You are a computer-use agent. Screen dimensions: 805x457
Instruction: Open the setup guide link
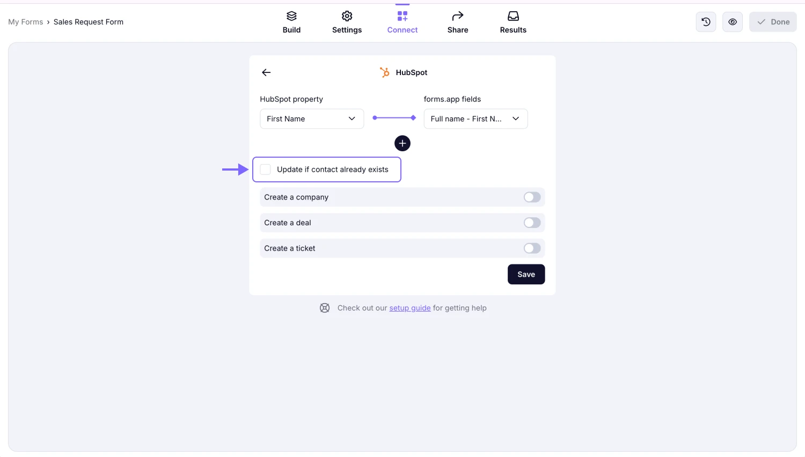410,308
